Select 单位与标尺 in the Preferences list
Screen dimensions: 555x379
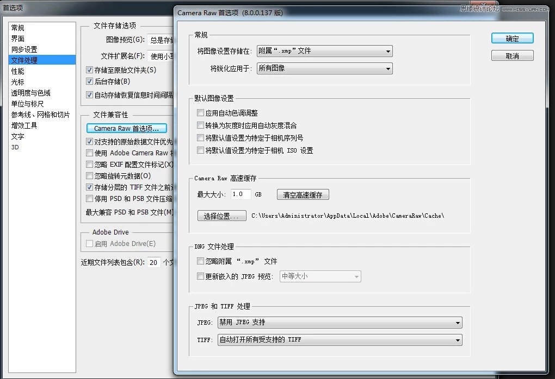pos(42,104)
